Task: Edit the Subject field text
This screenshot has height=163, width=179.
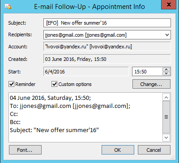Action: (107, 23)
